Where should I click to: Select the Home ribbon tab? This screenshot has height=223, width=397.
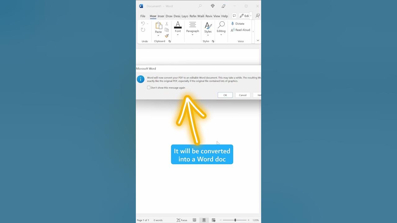pos(153,16)
